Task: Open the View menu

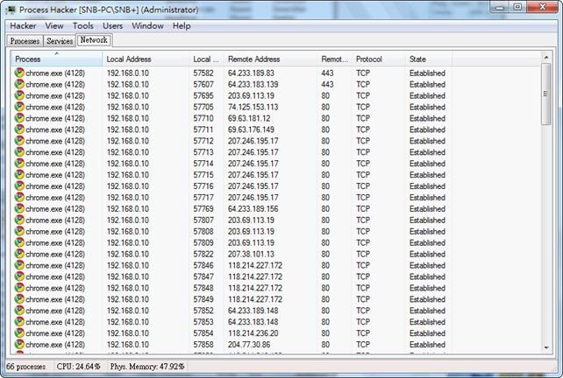Action: (54, 26)
